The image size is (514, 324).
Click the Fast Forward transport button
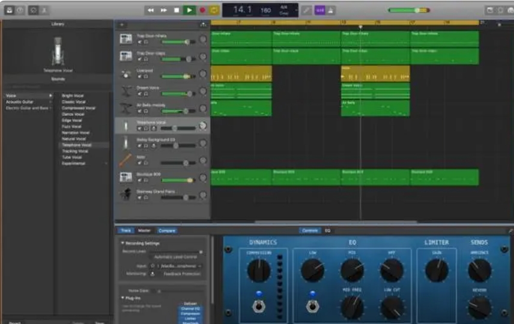tap(163, 10)
